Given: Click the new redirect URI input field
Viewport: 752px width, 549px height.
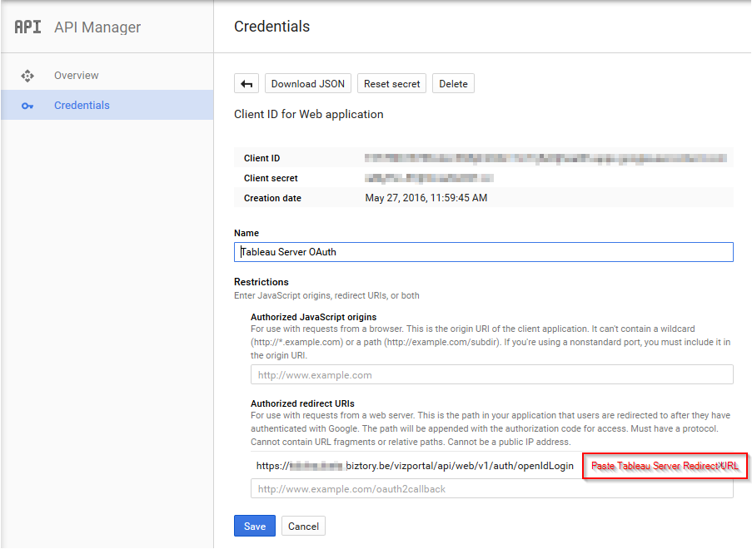Looking at the screenshot, I should click(x=491, y=488).
